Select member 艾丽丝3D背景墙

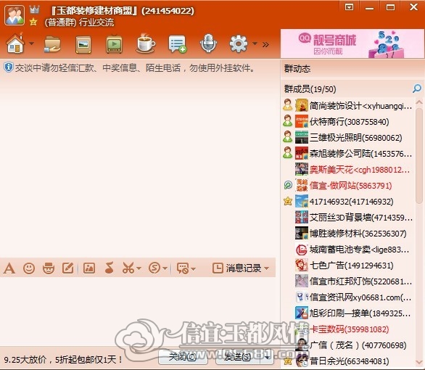point(348,218)
